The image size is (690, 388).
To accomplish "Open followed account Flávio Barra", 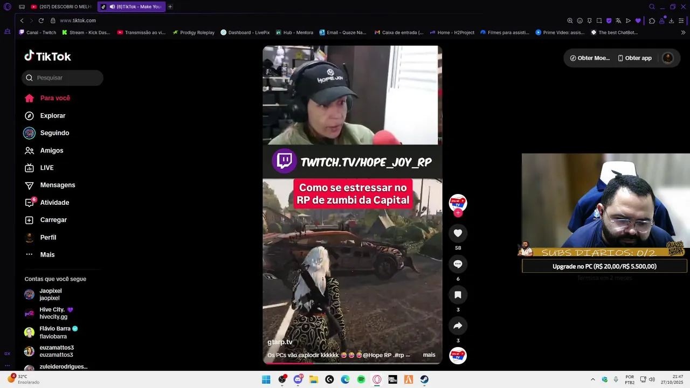I will coord(51,332).
